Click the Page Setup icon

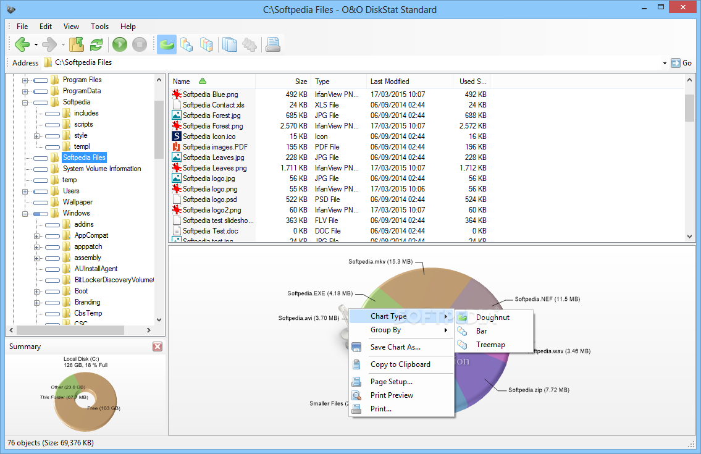(x=356, y=382)
